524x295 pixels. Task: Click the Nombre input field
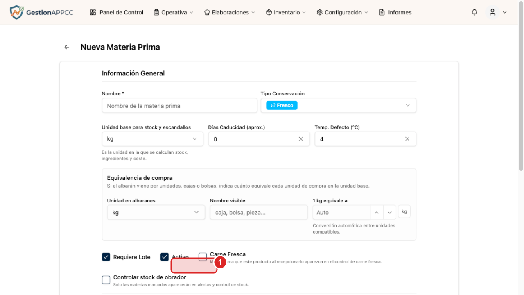point(180,105)
